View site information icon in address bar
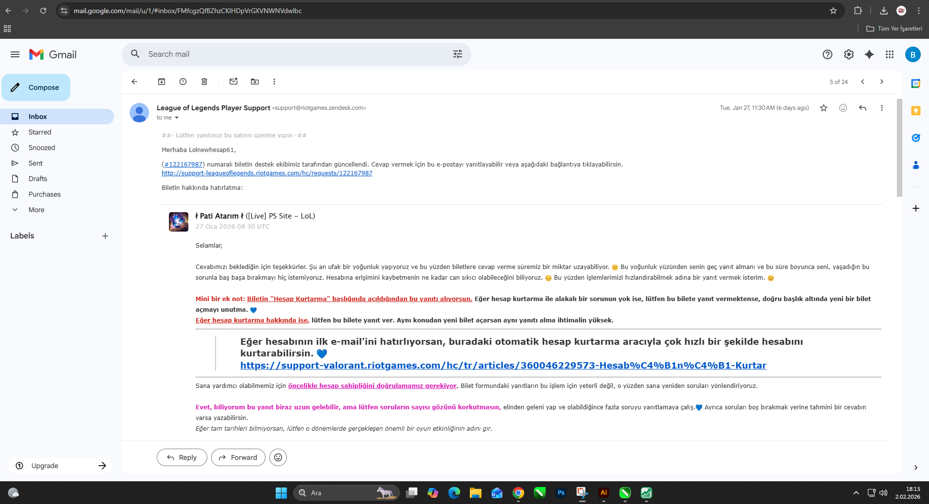Screen dimensions: 929x504 (64, 11)
